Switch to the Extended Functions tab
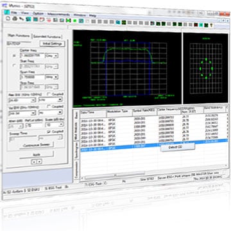The width and height of the screenshot is (231, 231). pos(47,37)
